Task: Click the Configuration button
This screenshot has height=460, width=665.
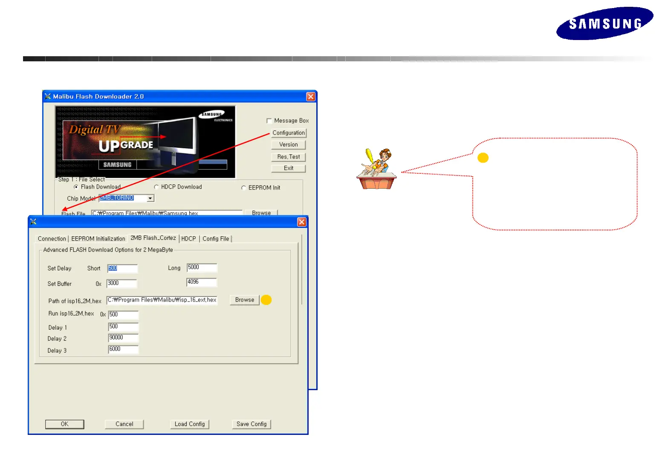Action: point(289,133)
